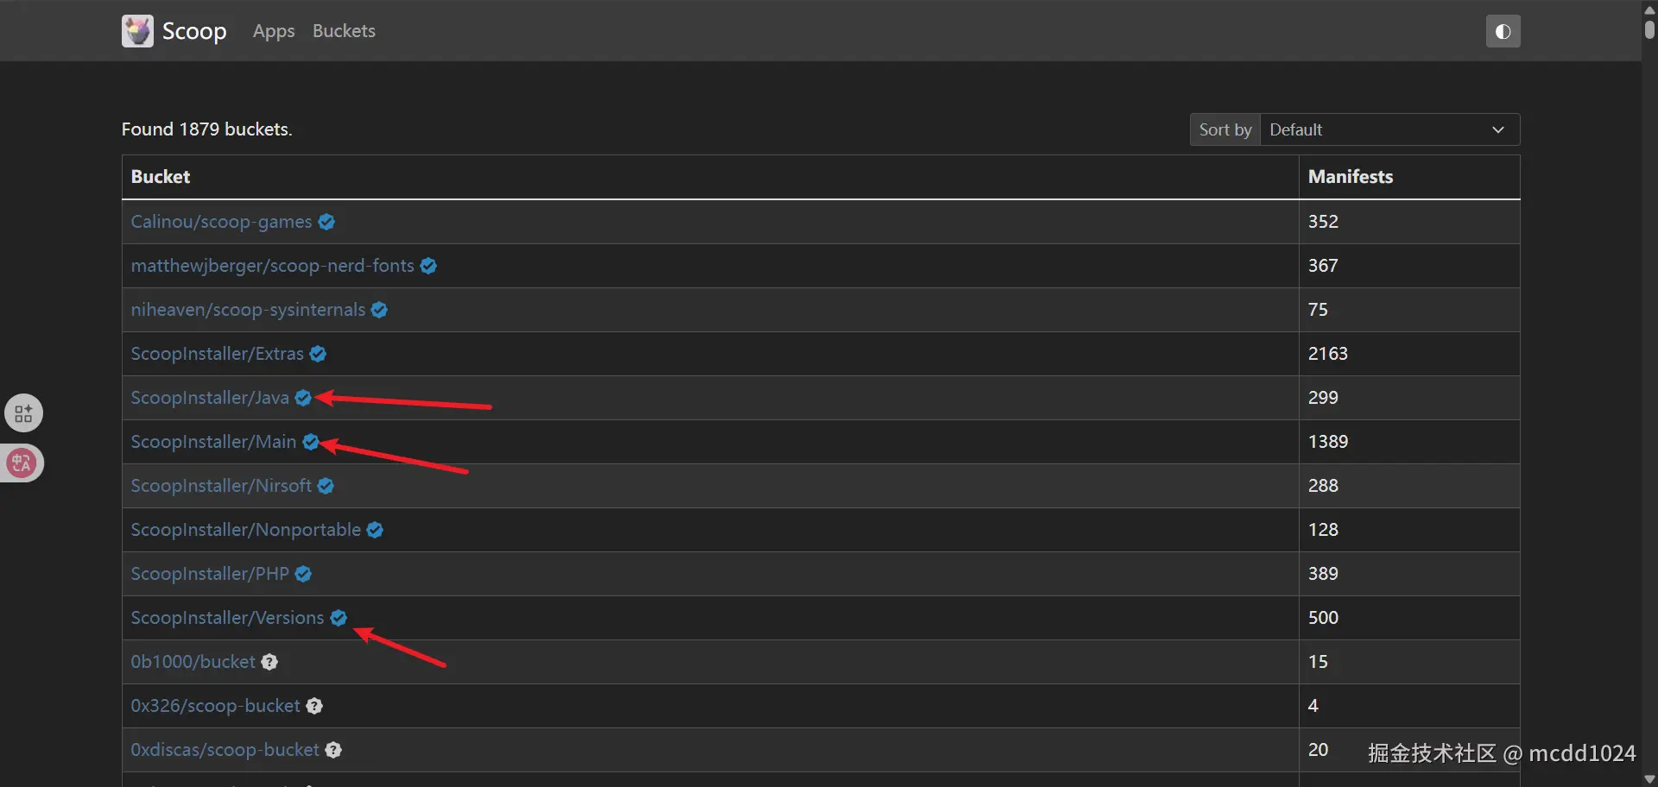Click the grid-plus floating icon on left edge
The image size is (1658, 787).
23,413
